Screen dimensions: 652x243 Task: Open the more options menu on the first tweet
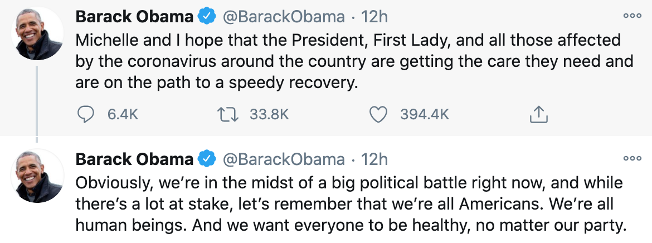632,16
